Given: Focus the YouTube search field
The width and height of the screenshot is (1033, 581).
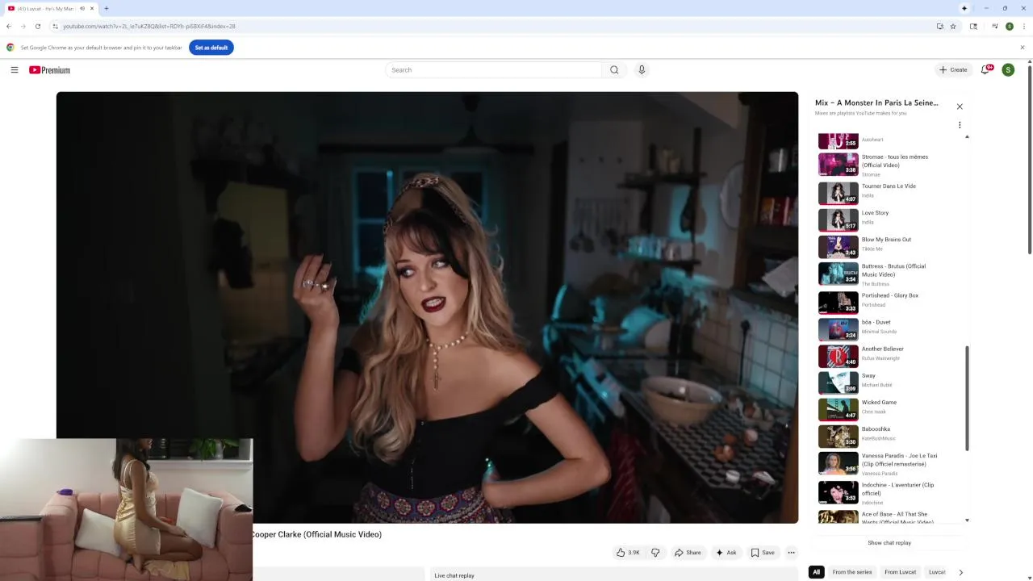Looking at the screenshot, I should pos(494,70).
